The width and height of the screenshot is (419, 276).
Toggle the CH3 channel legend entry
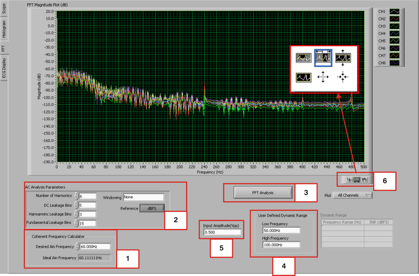tap(395, 26)
